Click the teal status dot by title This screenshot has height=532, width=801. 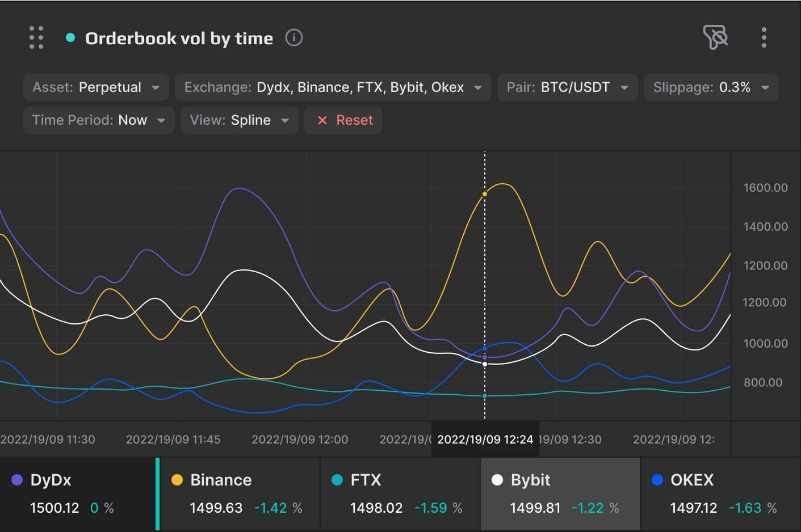coord(70,38)
